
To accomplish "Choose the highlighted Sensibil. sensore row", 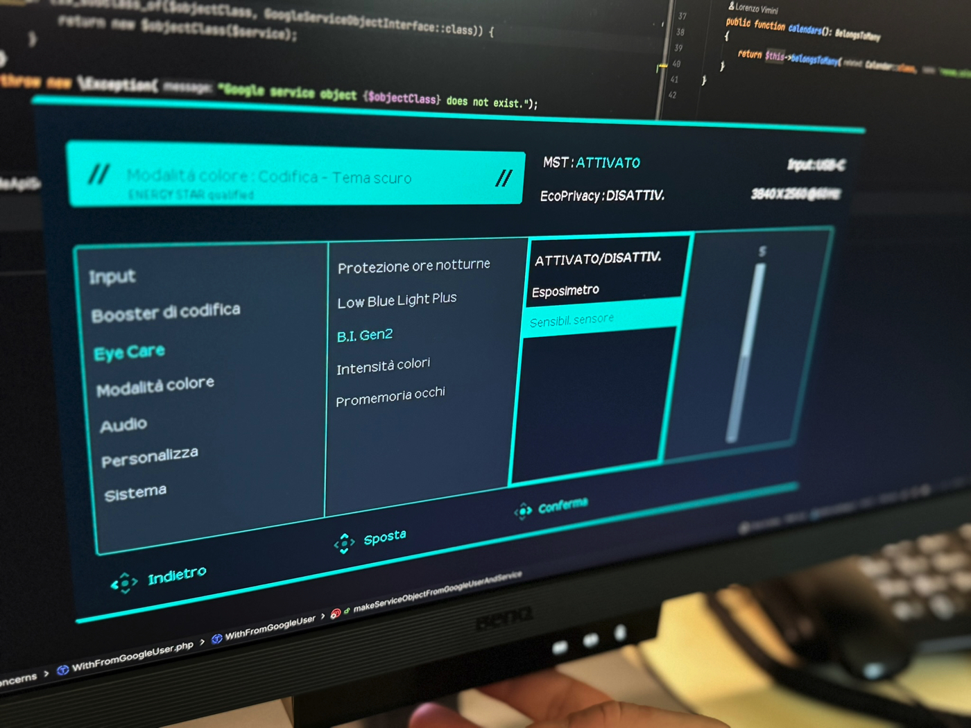I will [601, 319].
